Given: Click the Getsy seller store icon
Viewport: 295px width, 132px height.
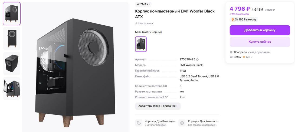Looking at the screenshot, I should [x=231, y=57].
